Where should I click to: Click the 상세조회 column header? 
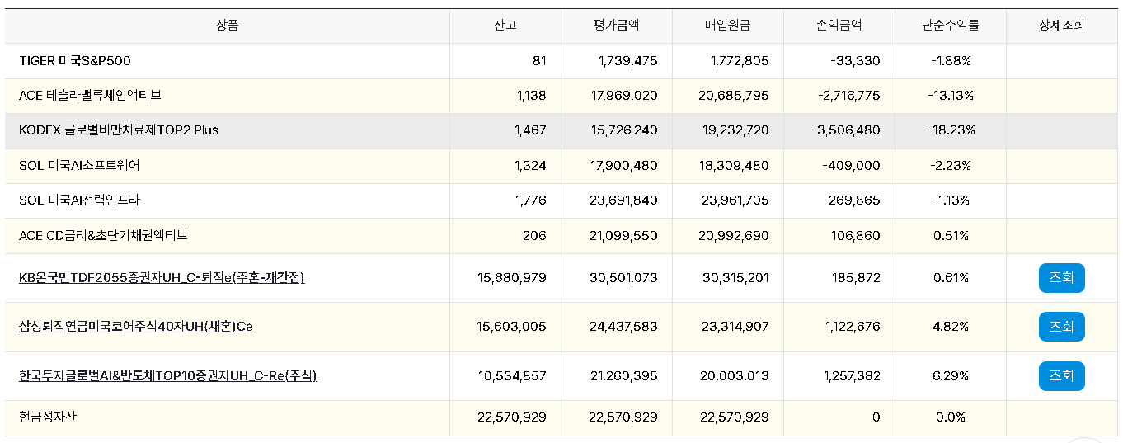click(x=1061, y=26)
